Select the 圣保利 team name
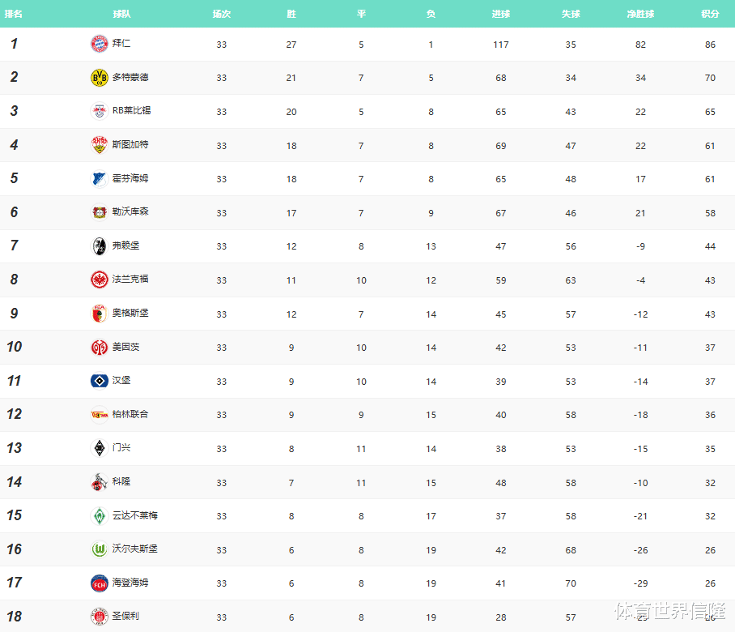This screenshot has height=632, width=735. point(125,616)
